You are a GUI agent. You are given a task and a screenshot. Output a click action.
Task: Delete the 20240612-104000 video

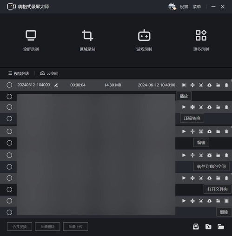click(226, 85)
